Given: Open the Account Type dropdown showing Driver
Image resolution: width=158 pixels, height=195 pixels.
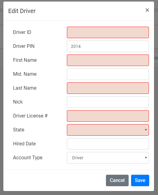Looking at the screenshot, I should coord(108,158).
